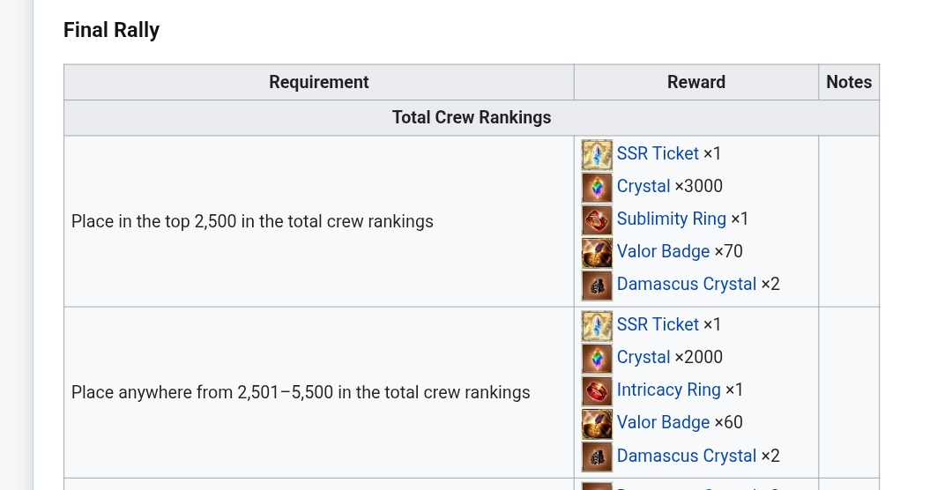Open Valor Badge link next to ×60

pyautogui.click(x=663, y=422)
